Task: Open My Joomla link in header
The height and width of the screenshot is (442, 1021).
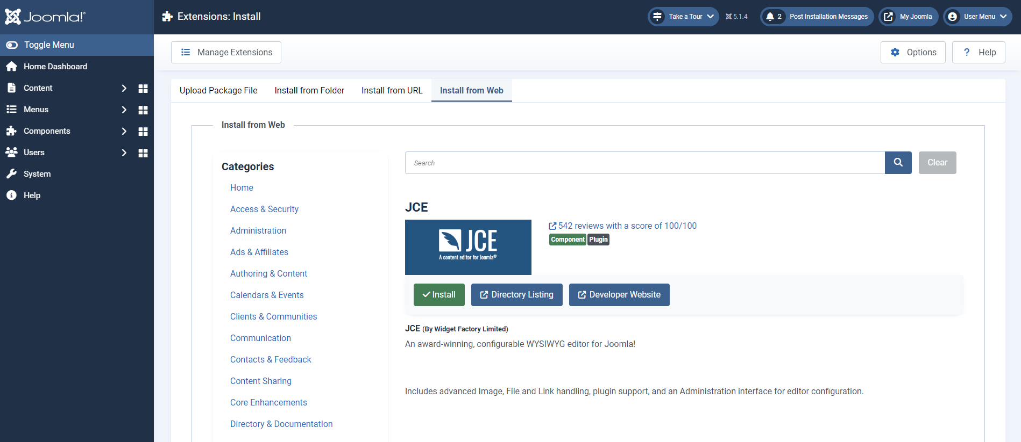Action: point(909,17)
